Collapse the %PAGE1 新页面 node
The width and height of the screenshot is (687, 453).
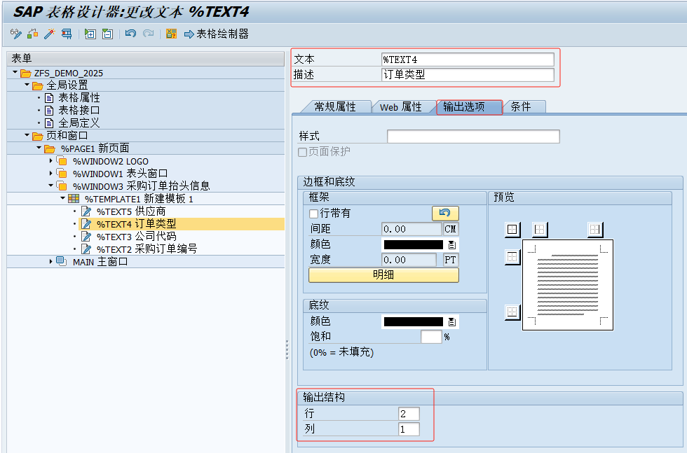point(39,148)
